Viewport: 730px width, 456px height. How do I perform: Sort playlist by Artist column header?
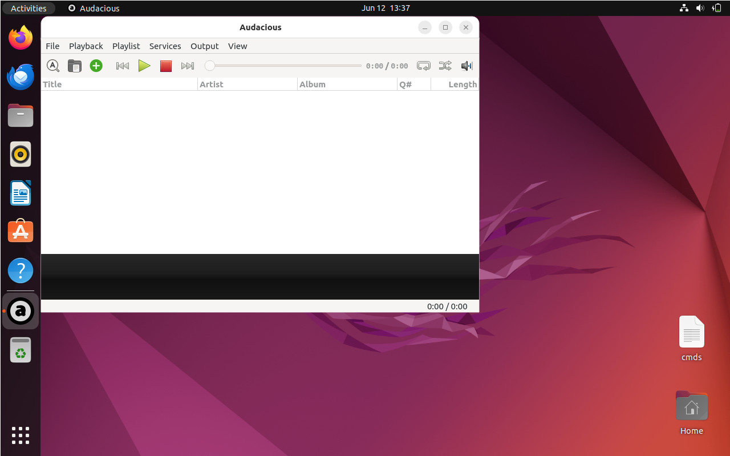pyautogui.click(x=248, y=84)
